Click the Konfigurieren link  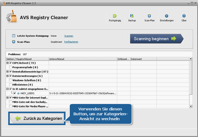click(71, 42)
